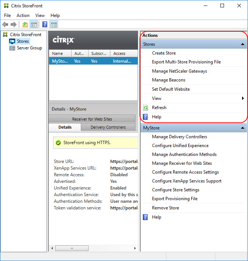The height and width of the screenshot is (261, 248).
Task: Click the Back arrow toolbar icon
Action: coord(5,25)
